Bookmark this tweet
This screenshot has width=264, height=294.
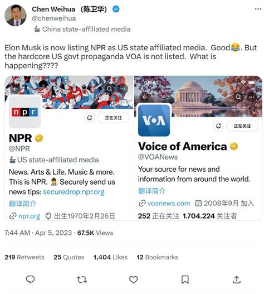pos(185,279)
